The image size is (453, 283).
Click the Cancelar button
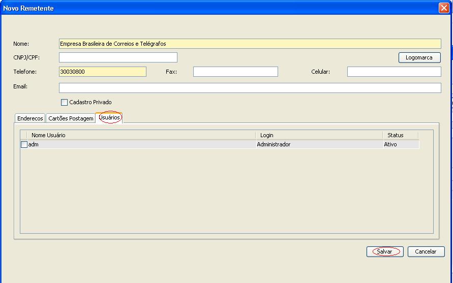(x=426, y=251)
